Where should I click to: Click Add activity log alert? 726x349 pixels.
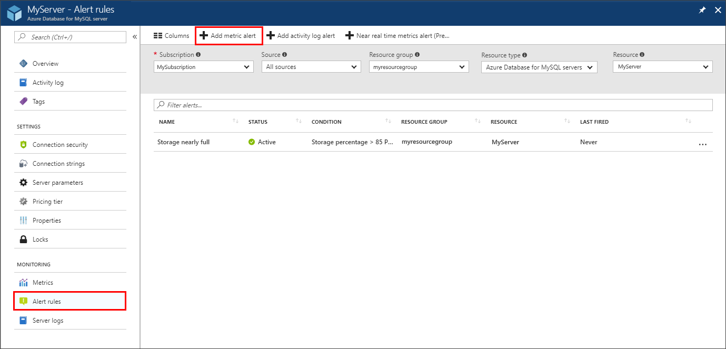[x=301, y=35]
